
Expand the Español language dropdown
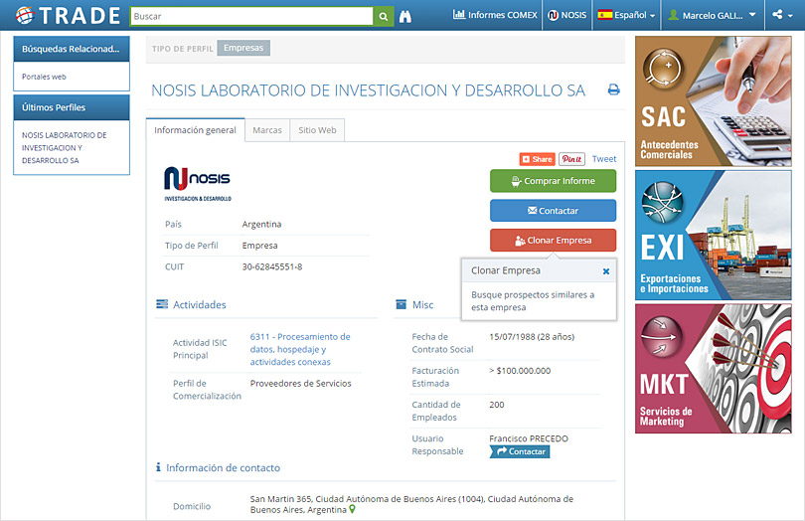[x=626, y=15]
